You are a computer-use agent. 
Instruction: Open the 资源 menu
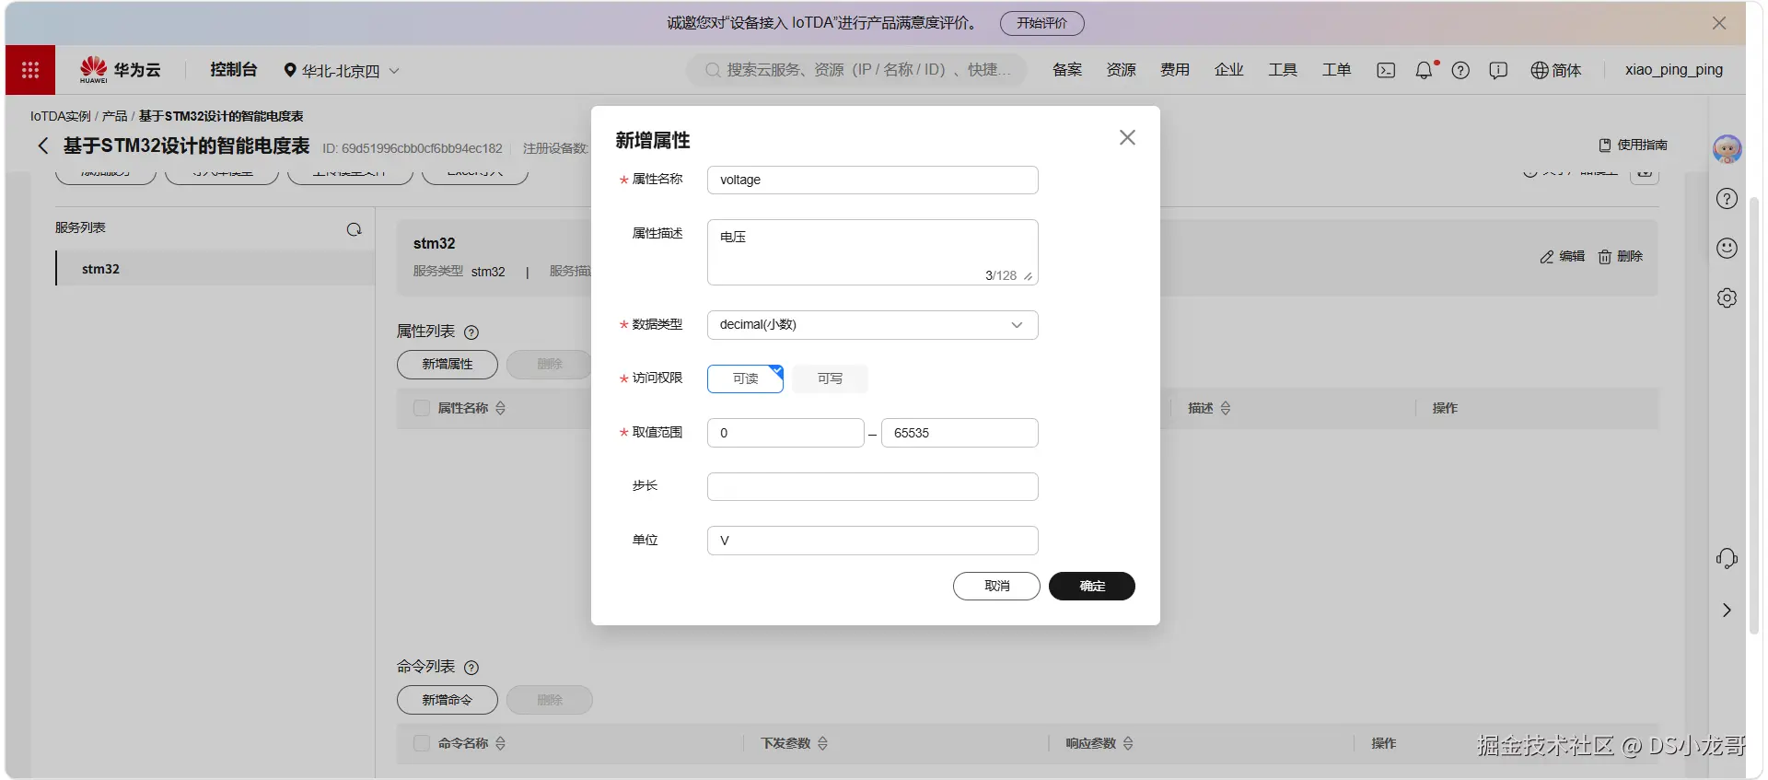coord(1121,70)
